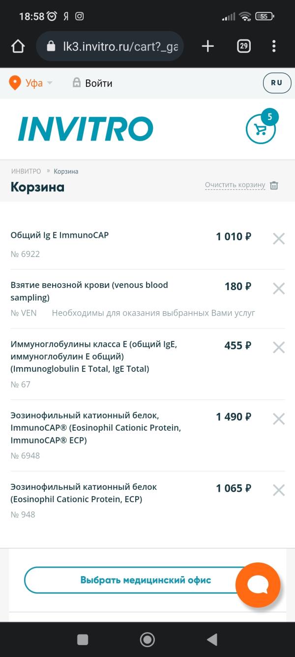
Task: Remove item № 6948 from cart
Action: [x=279, y=419]
